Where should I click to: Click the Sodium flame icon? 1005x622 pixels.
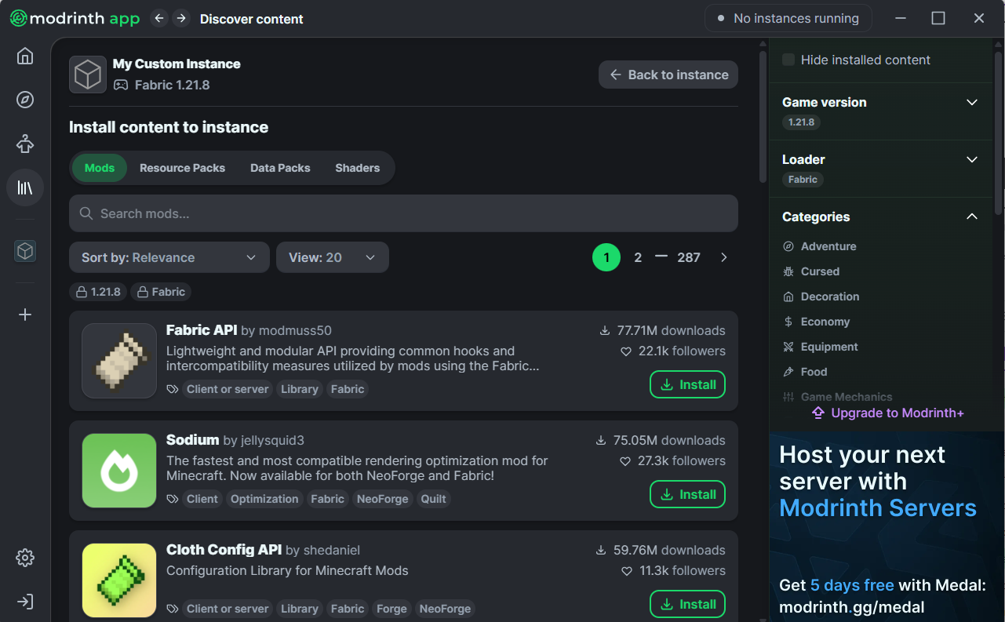tap(119, 471)
